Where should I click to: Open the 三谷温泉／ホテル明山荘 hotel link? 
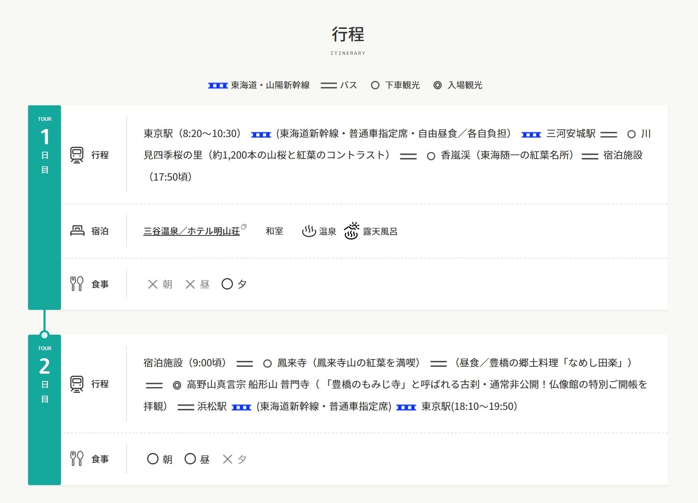191,231
